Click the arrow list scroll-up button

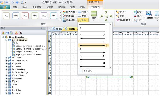pos(110,24)
